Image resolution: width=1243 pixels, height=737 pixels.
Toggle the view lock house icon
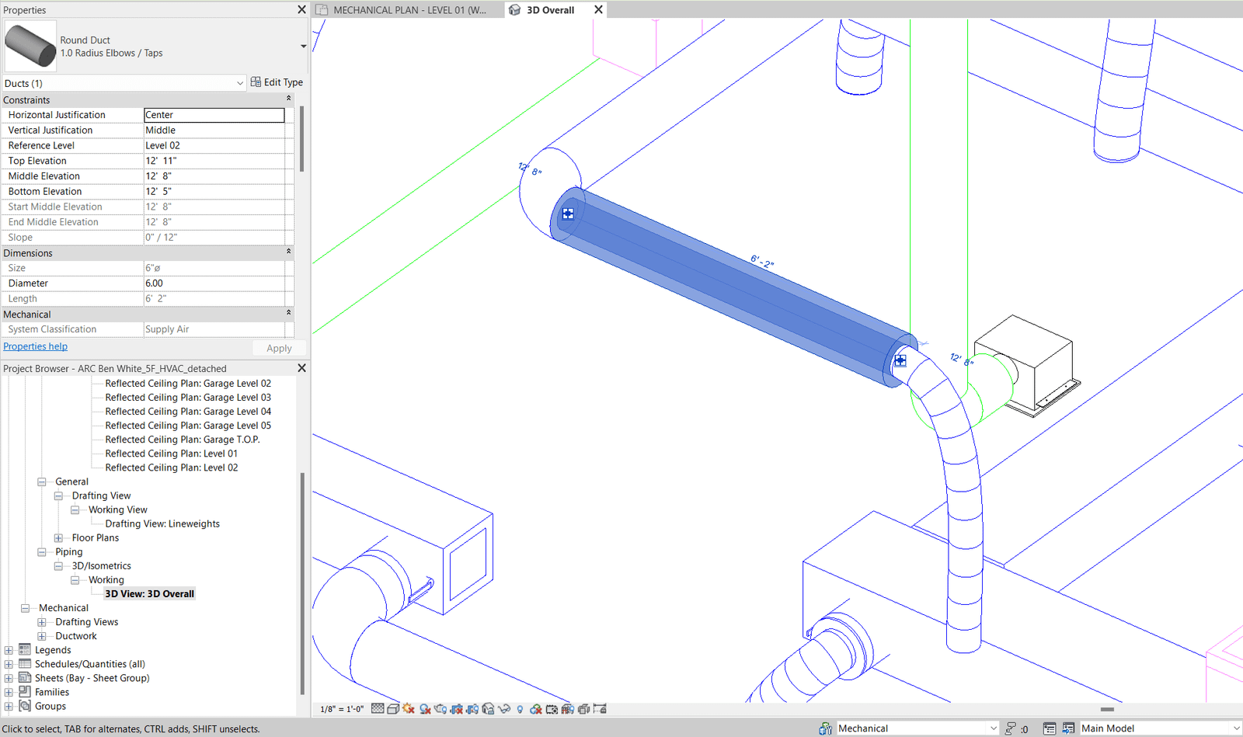(x=486, y=708)
